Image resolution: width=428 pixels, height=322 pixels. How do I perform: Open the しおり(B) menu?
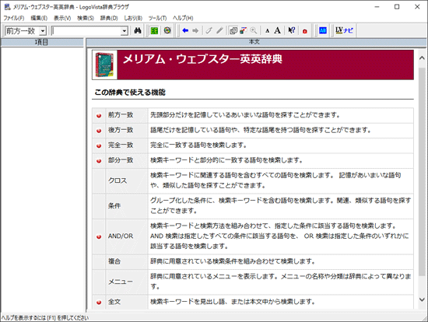(x=133, y=18)
